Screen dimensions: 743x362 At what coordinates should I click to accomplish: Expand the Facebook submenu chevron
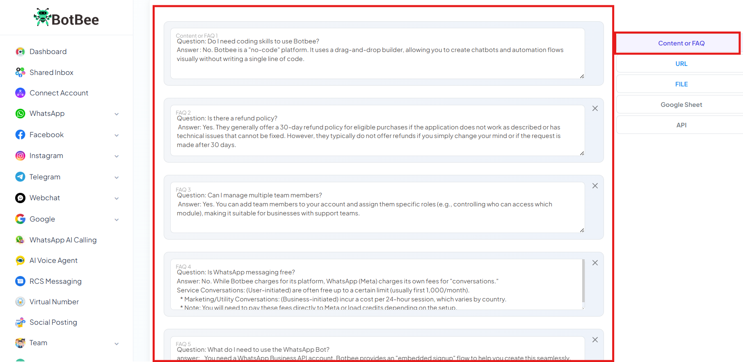(117, 136)
